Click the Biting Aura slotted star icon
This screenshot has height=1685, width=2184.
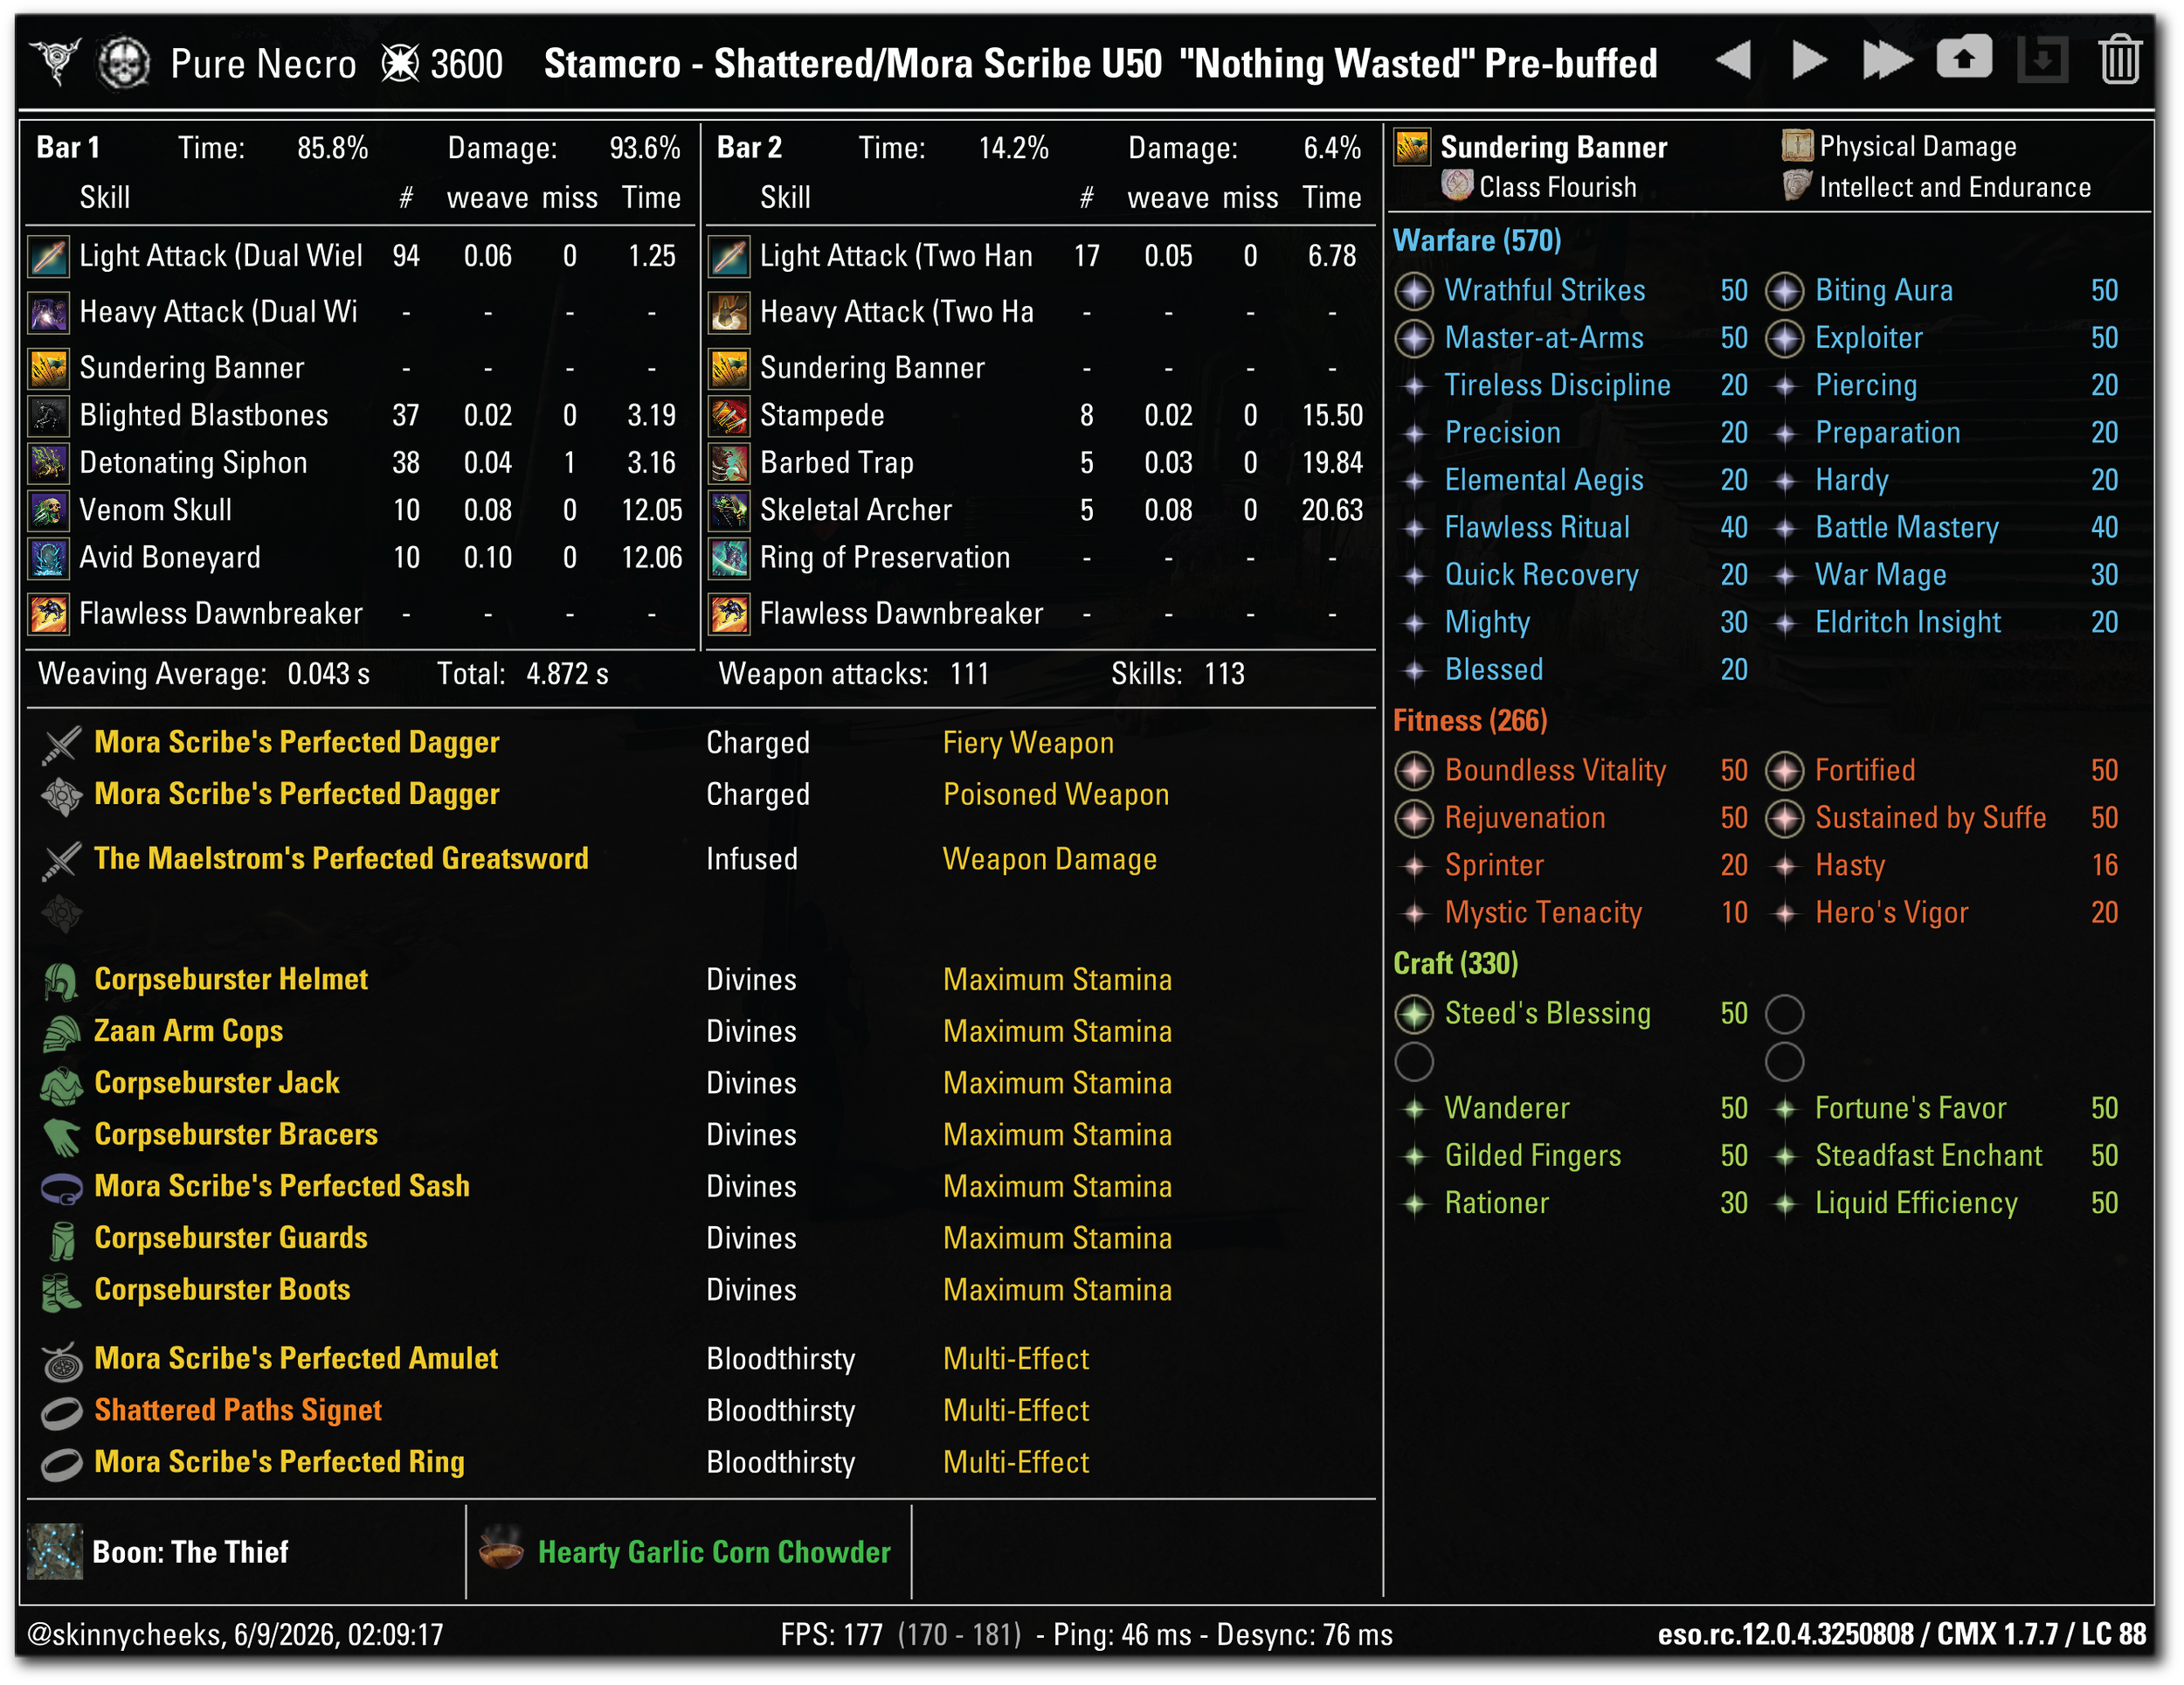pyautogui.click(x=1784, y=291)
